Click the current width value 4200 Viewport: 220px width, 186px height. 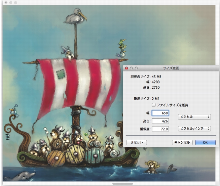coord(156,82)
